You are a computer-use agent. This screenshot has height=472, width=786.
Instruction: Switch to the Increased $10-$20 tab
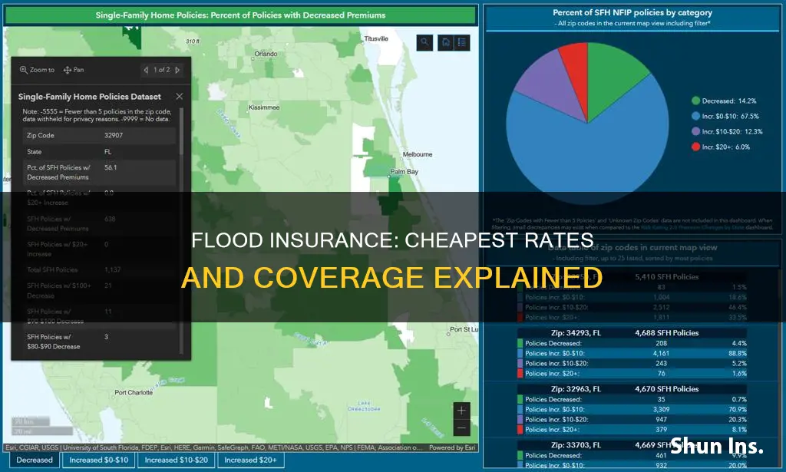tap(177, 460)
